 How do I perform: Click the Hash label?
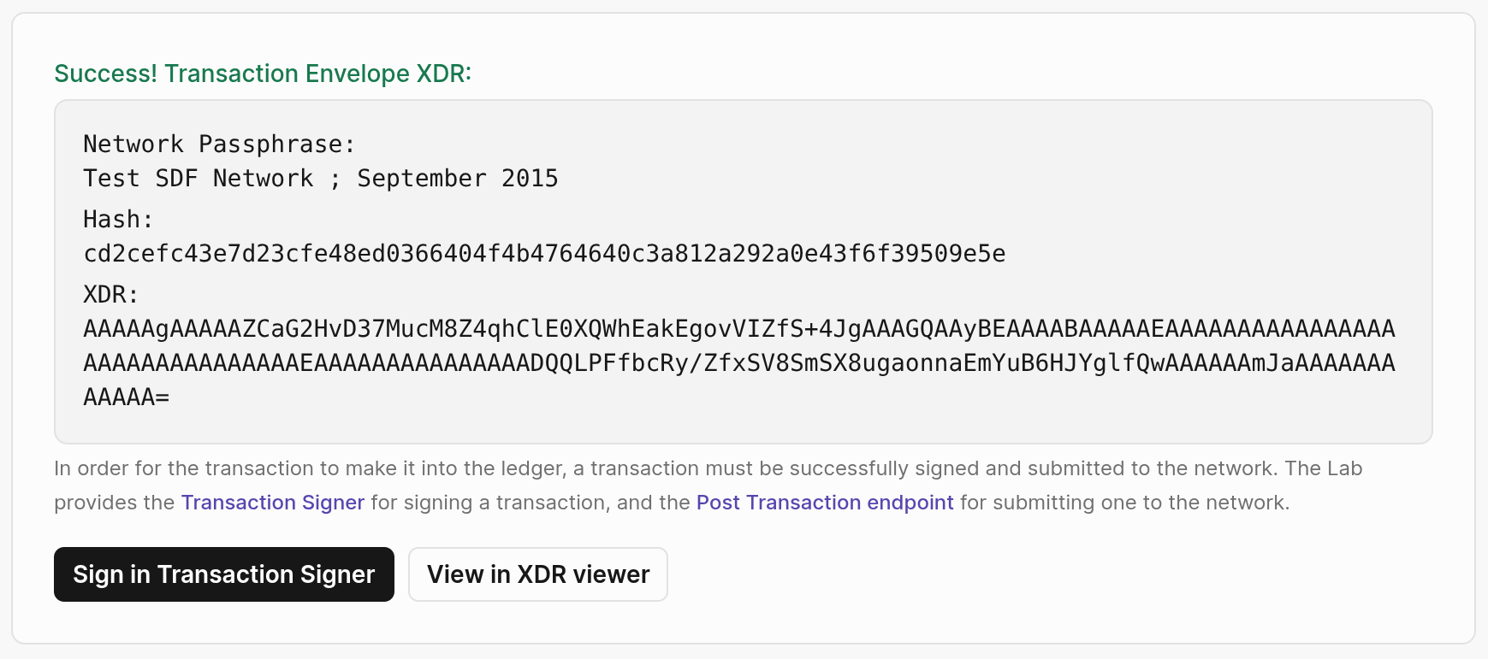(117, 219)
